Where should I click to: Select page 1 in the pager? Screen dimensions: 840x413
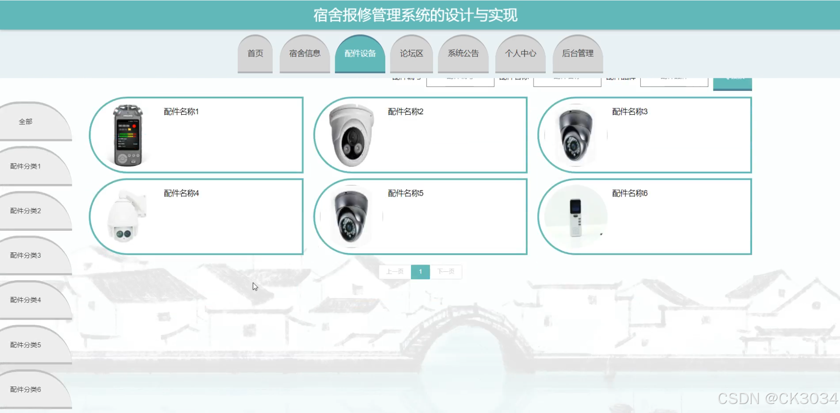pos(420,272)
